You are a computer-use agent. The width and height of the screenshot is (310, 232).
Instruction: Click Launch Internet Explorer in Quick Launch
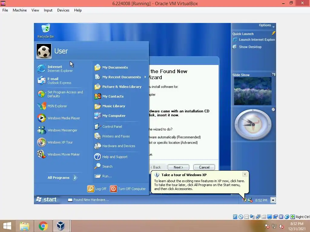[254, 40]
